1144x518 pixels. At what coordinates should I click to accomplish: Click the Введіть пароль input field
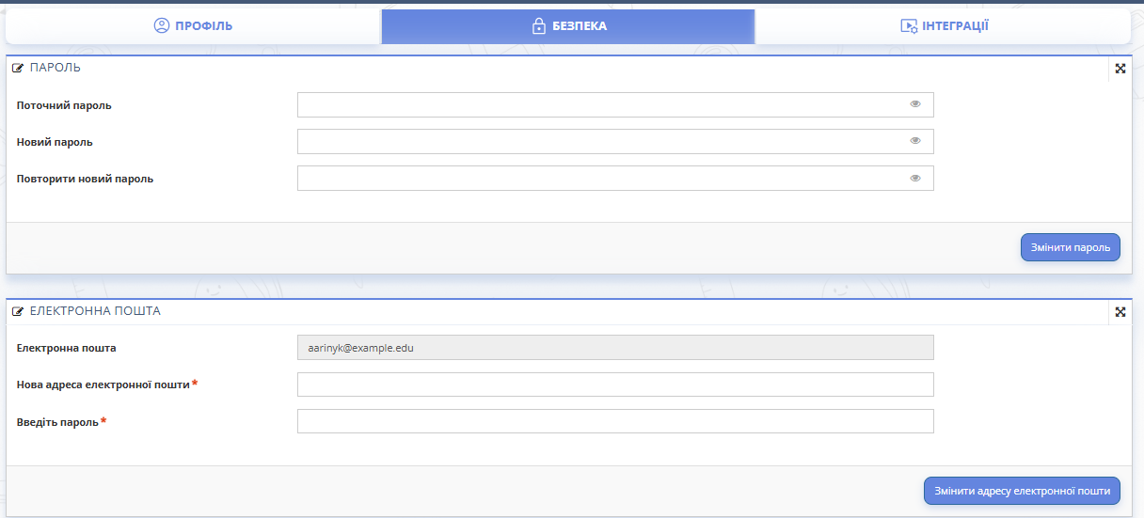[x=615, y=421]
